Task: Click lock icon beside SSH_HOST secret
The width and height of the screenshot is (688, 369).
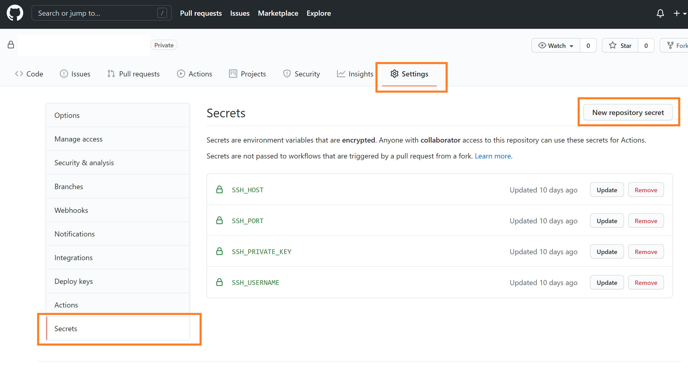Action: tap(219, 190)
